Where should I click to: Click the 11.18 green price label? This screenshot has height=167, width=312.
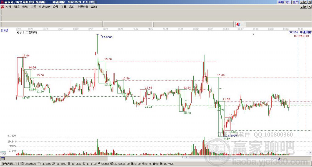pos(149,107)
